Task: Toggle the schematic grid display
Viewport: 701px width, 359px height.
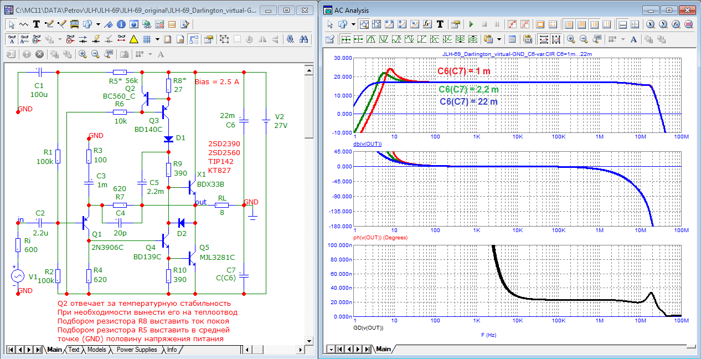Action: tap(147, 39)
